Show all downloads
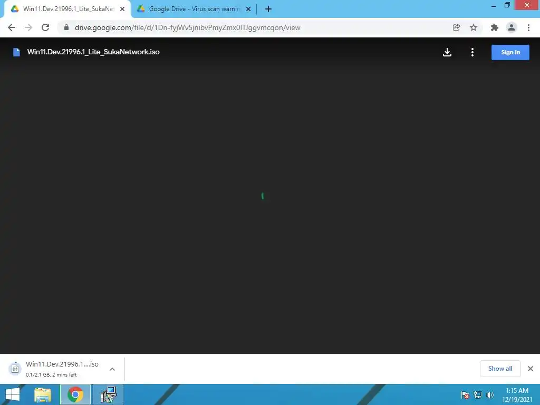This screenshot has width=540, height=405. point(500,369)
